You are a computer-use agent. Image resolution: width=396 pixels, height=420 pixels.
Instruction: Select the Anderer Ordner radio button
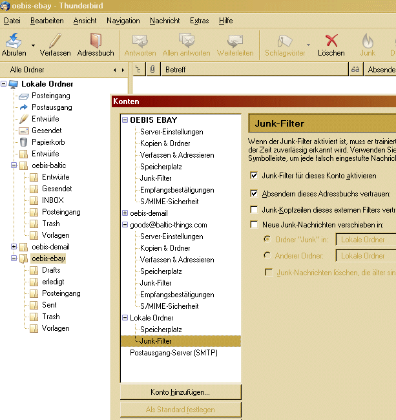[x=267, y=255]
